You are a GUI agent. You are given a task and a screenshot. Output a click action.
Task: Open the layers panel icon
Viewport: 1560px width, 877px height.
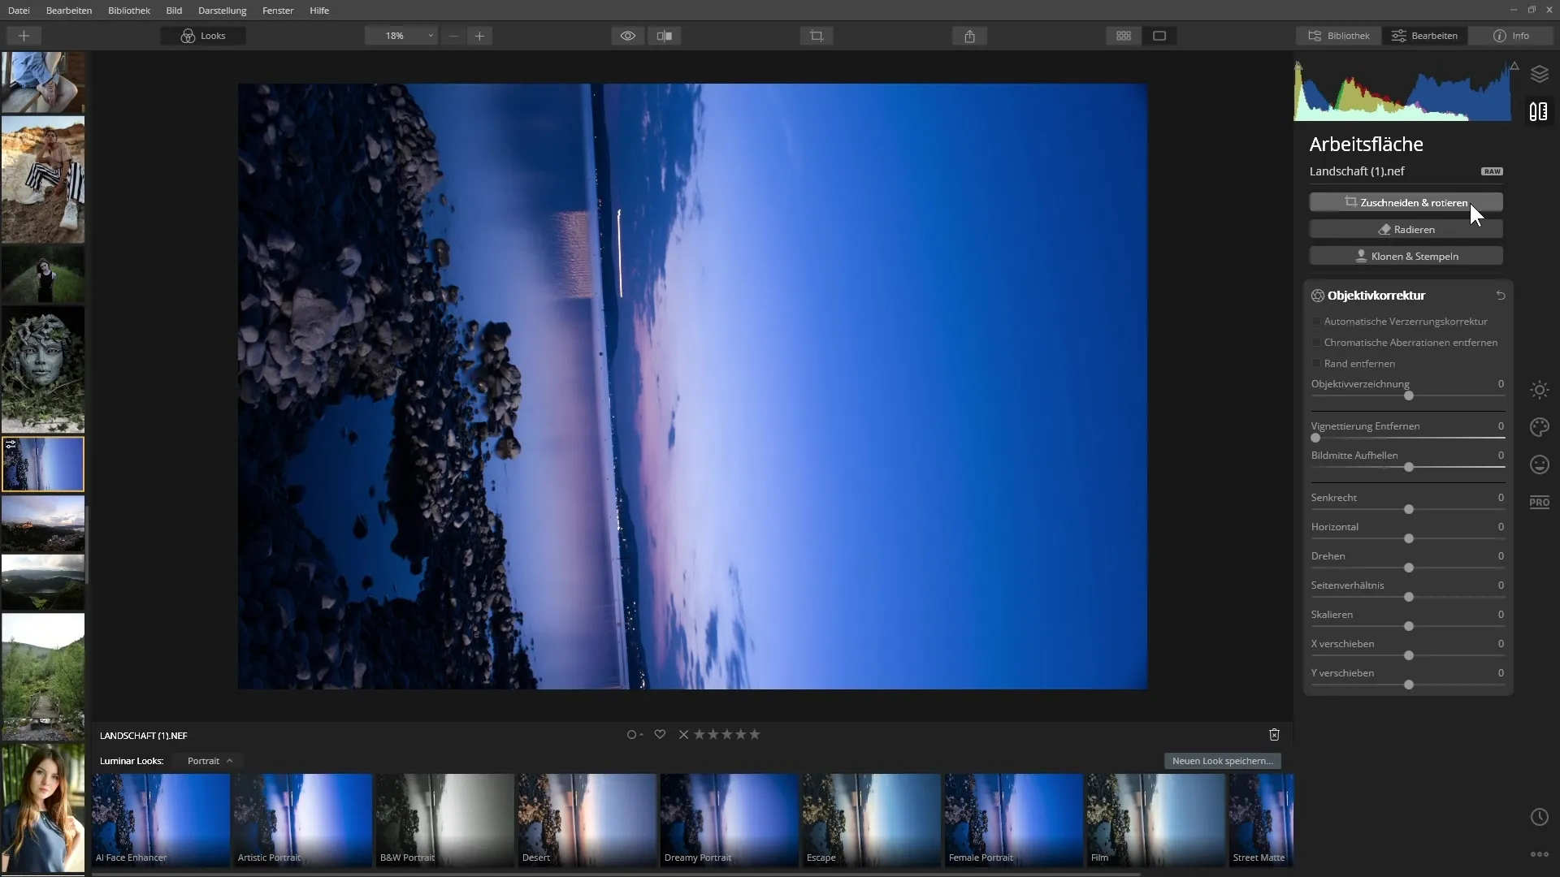pos(1540,74)
